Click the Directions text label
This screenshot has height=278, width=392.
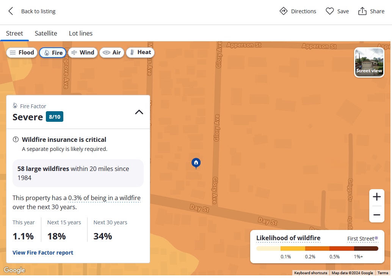(x=304, y=11)
